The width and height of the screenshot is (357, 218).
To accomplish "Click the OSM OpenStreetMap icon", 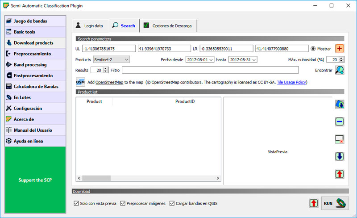I will click(x=80, y=82).
